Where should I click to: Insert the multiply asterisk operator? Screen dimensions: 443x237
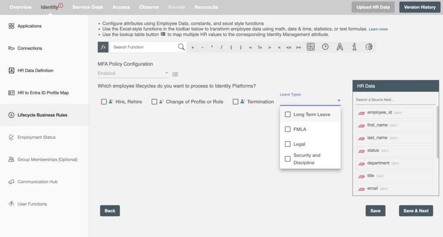[212, 47]
